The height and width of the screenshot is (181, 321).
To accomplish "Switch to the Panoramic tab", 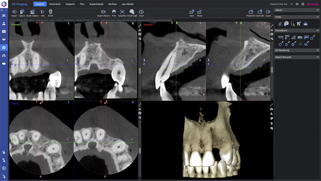I will [55, 4].
